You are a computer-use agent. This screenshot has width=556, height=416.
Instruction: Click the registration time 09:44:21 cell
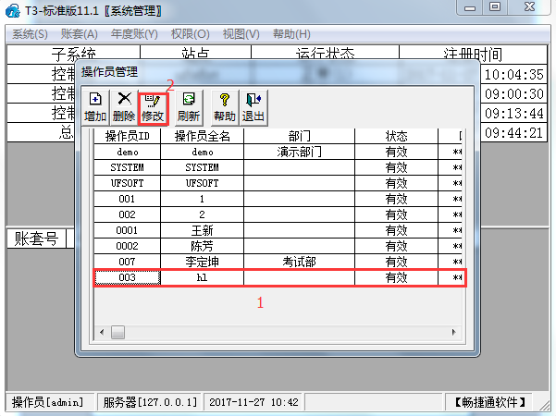[x=513, y=133]
